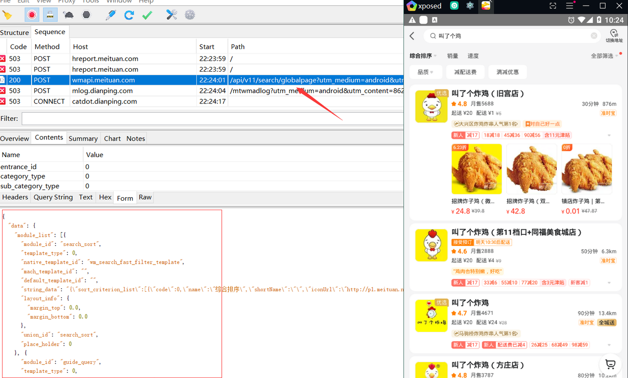This screenshot has height=378, width=628.
Task: Sort by 销量 sales
Action: pos(453,56)
